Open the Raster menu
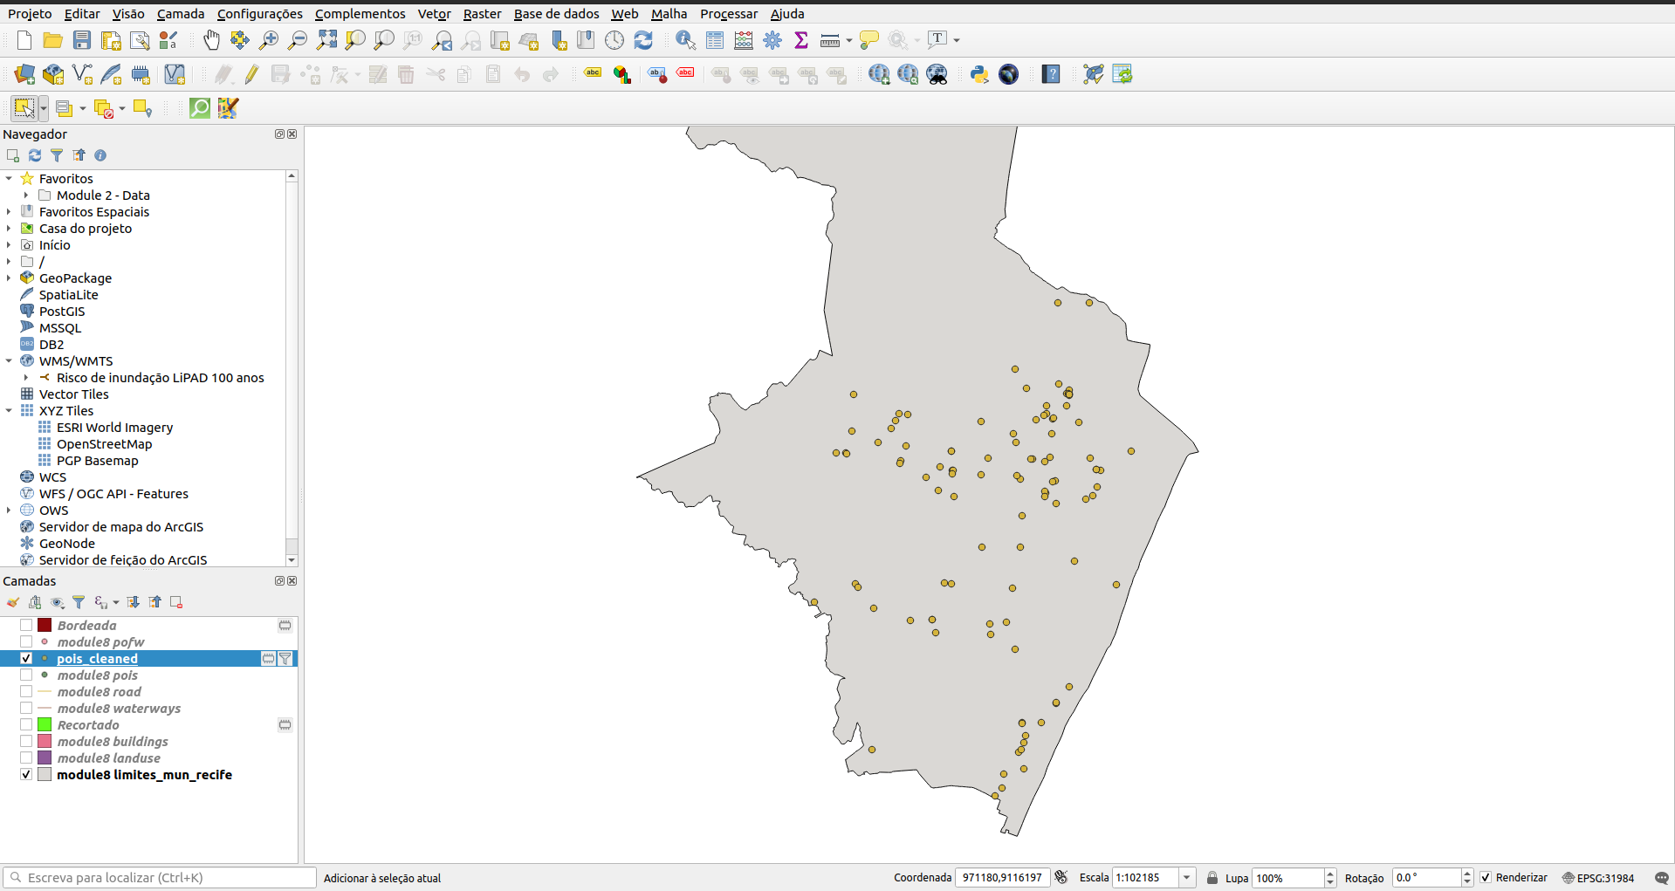 [482, 14]
